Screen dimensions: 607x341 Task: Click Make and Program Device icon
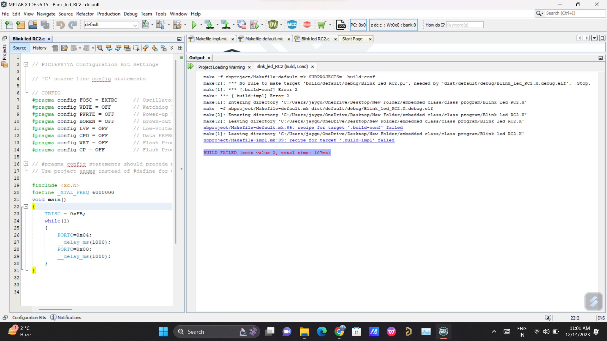pos(209,25)
